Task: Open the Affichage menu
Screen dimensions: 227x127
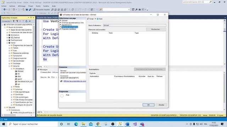Action: tap(22, 6)
